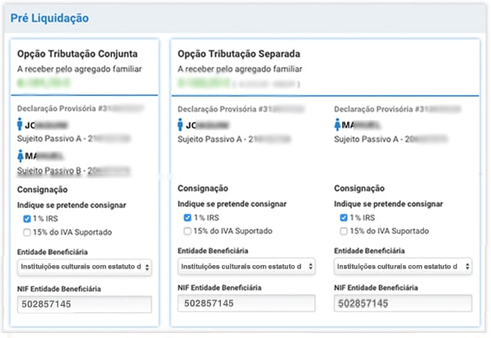This screenshot has height=338, width=491.
Task: Open Entidade Beneficiária dropdown in Tributação Conjunta
Action: tap(83, 267)
